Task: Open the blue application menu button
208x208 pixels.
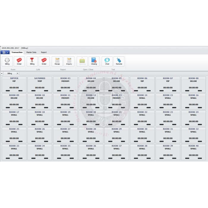Action: (x=5, y=52)
